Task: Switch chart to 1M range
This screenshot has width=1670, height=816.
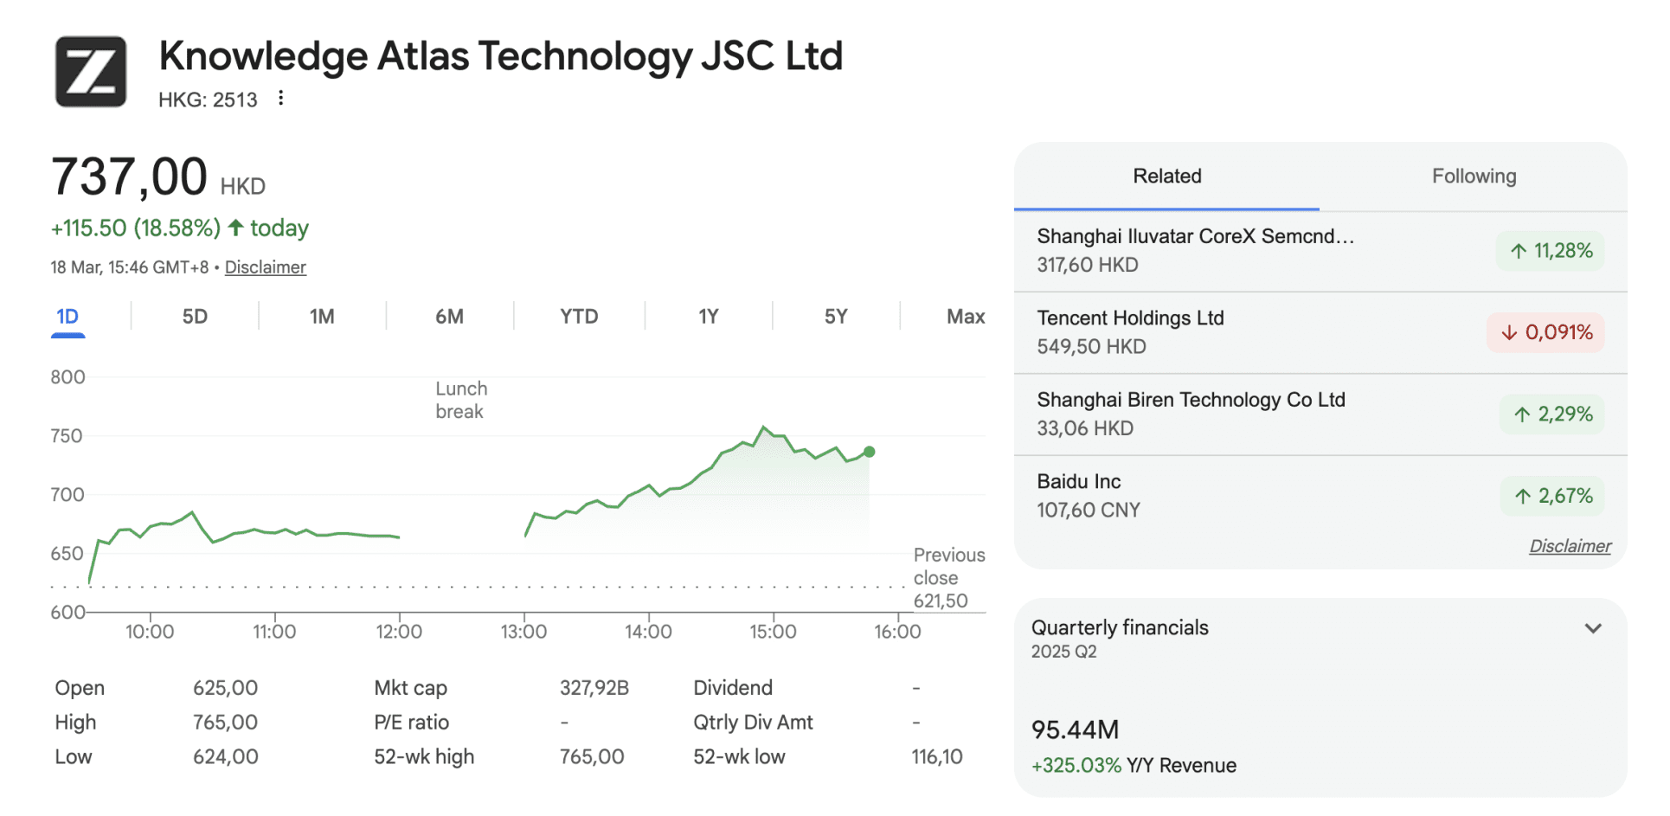Action: (x=322, y=317)
